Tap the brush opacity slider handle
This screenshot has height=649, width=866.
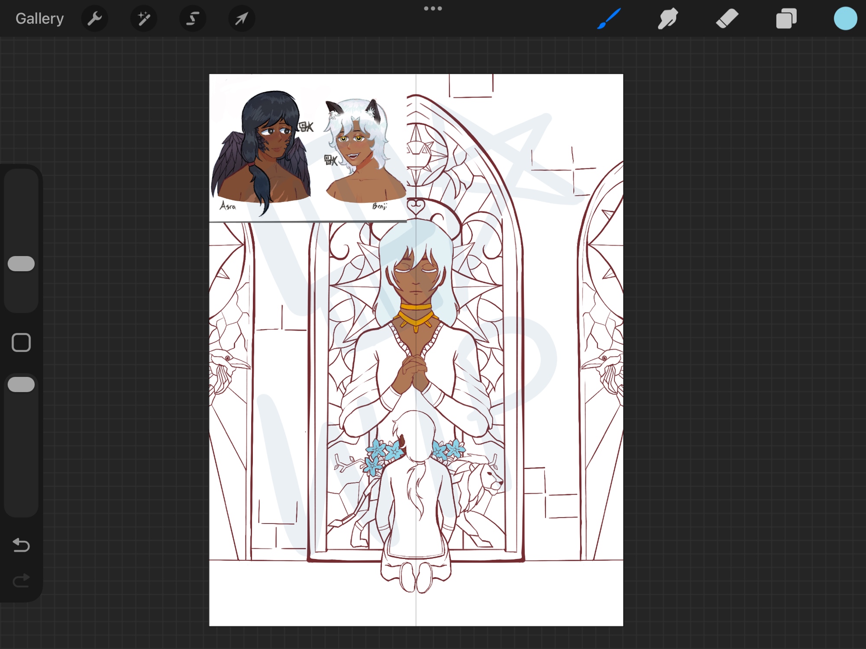coord(21,384)
